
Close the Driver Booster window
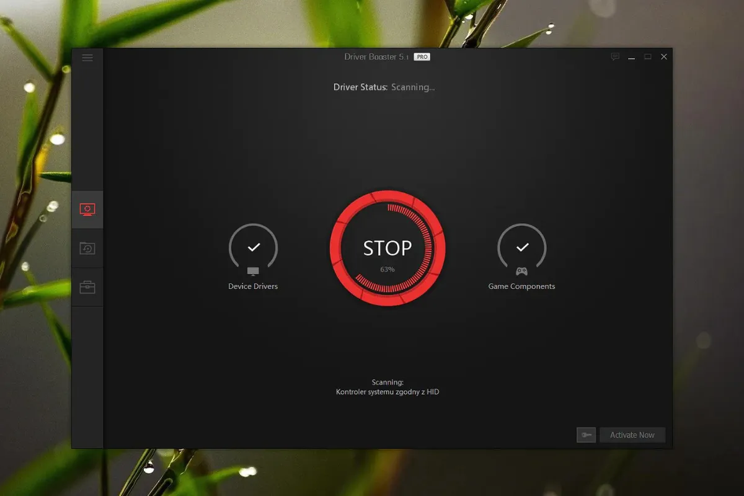(664, 56)
